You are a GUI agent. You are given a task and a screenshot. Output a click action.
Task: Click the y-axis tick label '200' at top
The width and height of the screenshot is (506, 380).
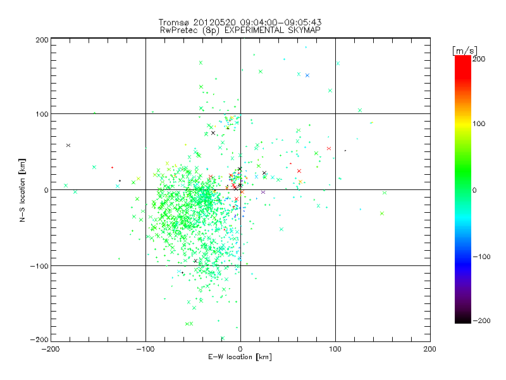pyautogui.click(x=42, y=40)
